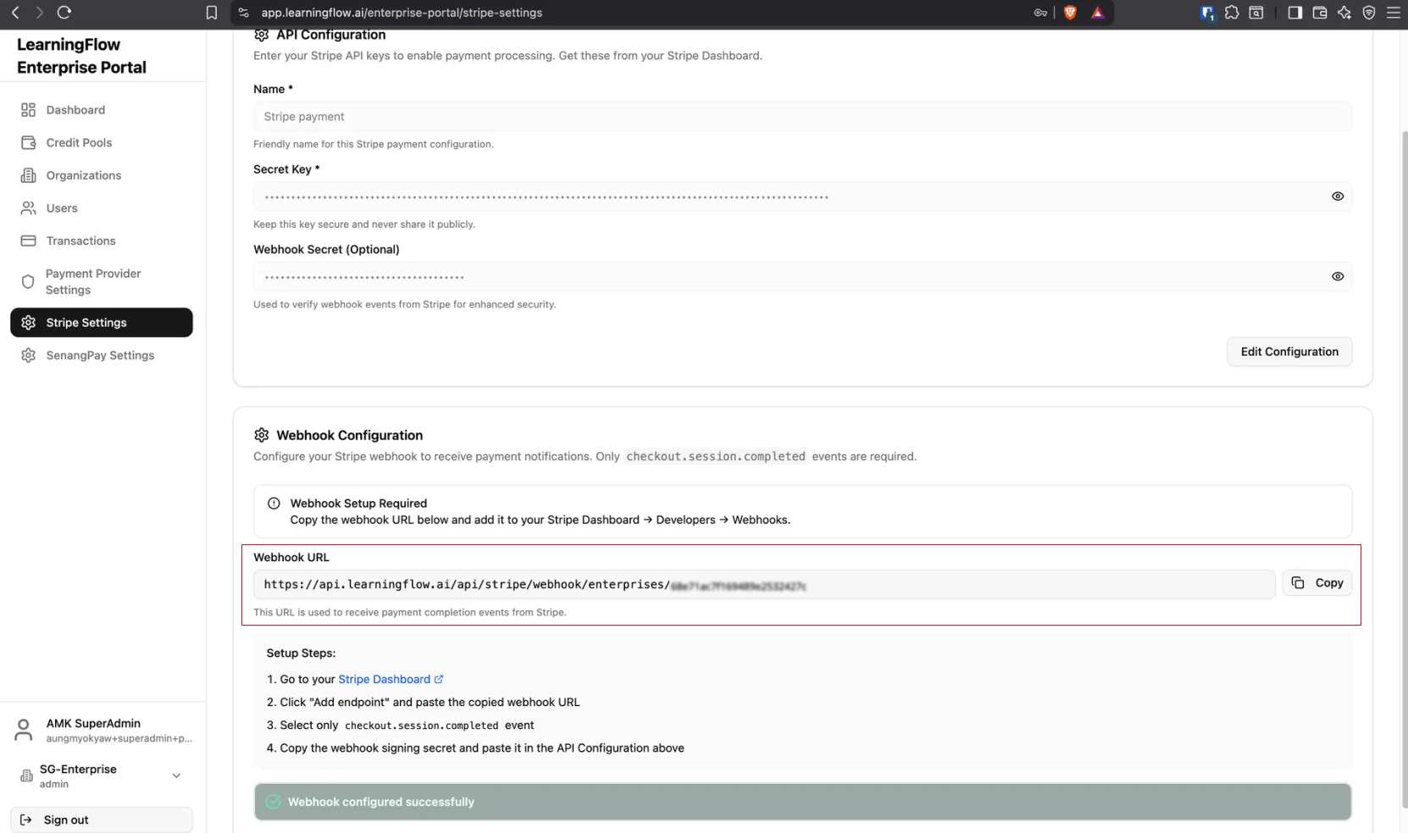Reveal the Secret Key with the eye toggle
This screenshot has height=833, width=1408.
1338,196
